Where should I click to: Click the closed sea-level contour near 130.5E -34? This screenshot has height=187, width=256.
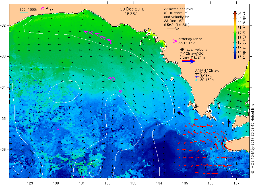64,92
